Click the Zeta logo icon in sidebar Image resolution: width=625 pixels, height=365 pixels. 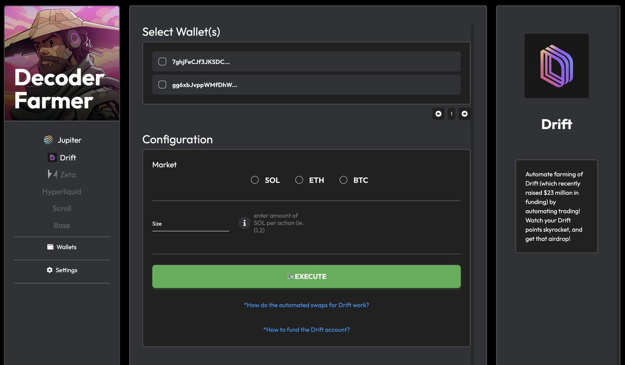point(53,175)
